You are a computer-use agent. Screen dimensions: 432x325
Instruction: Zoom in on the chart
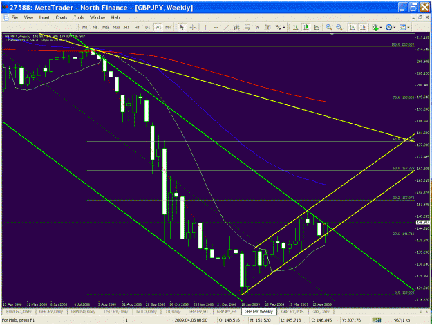[328, 27]
